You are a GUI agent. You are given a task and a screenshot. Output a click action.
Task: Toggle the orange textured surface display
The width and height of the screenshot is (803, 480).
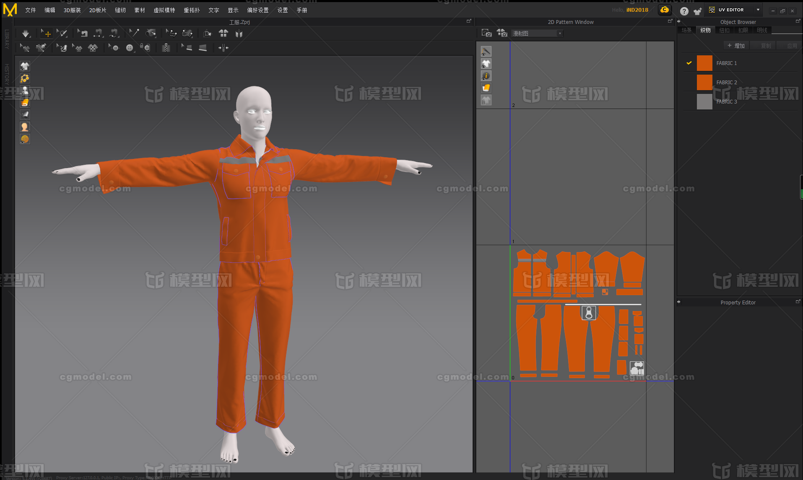tap(25, 102)
